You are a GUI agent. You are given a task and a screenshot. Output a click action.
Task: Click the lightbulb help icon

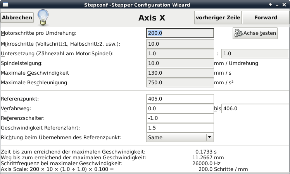pyautogui.click(x=42, y=17)
